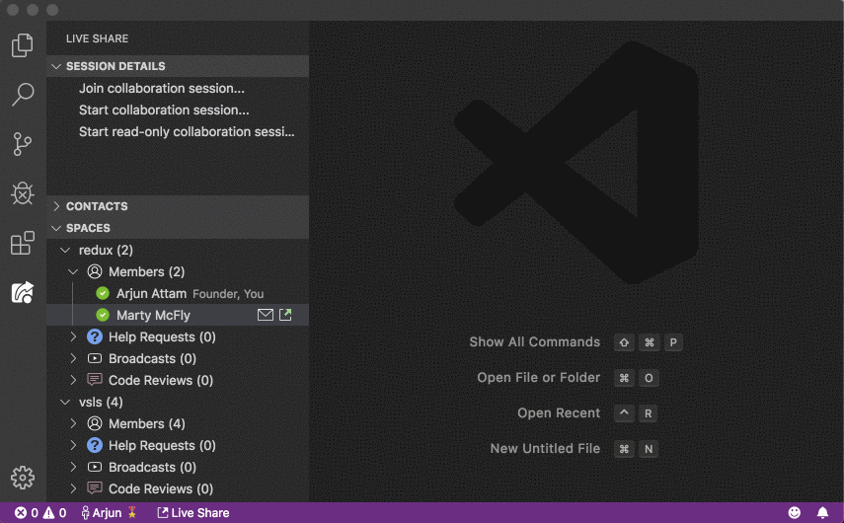Click the vsls Members (4) label

click(x=147, y=423)
